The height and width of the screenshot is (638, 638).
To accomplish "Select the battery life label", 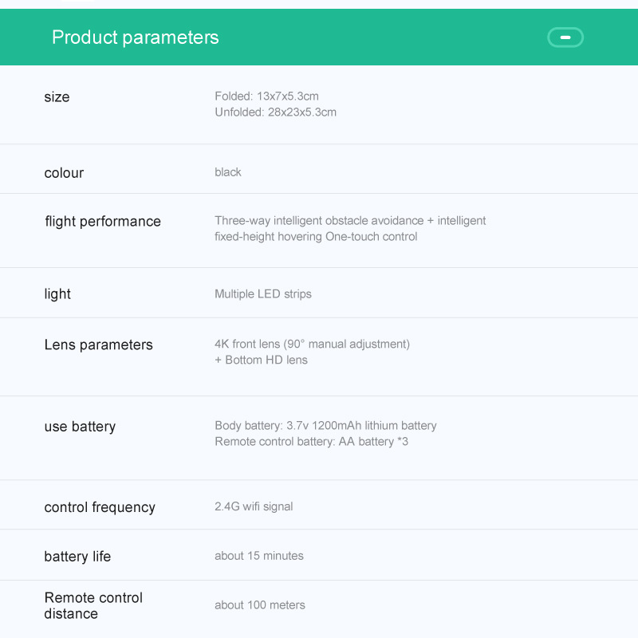I will [77, 557].
